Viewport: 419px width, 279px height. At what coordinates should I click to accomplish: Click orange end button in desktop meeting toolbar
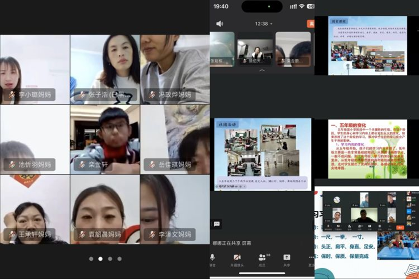(400, 227)
